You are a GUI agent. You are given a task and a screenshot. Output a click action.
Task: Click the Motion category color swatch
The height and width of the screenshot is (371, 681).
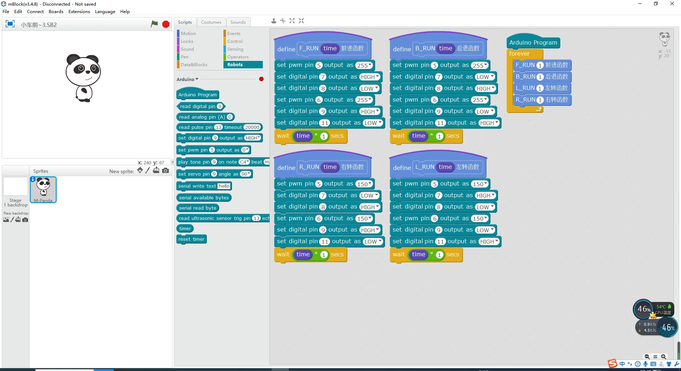[x=178, y=34]
